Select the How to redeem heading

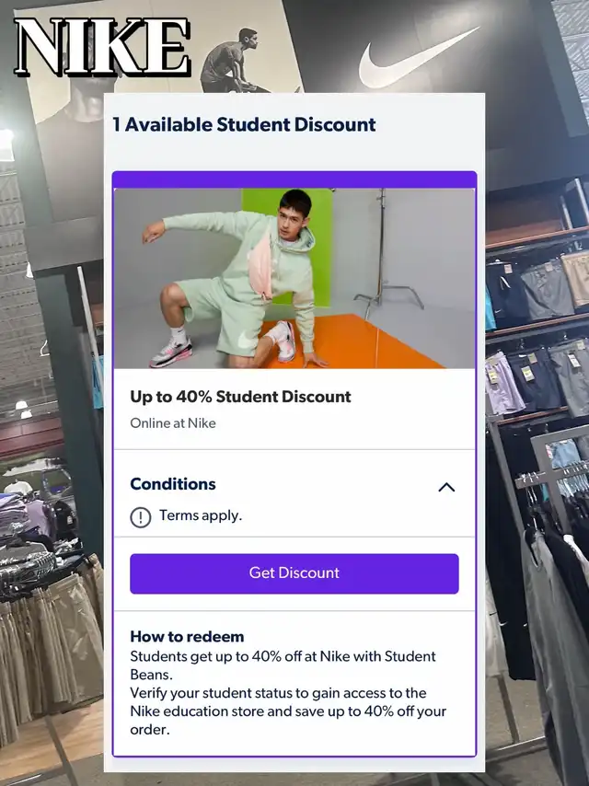click(187, 636)
